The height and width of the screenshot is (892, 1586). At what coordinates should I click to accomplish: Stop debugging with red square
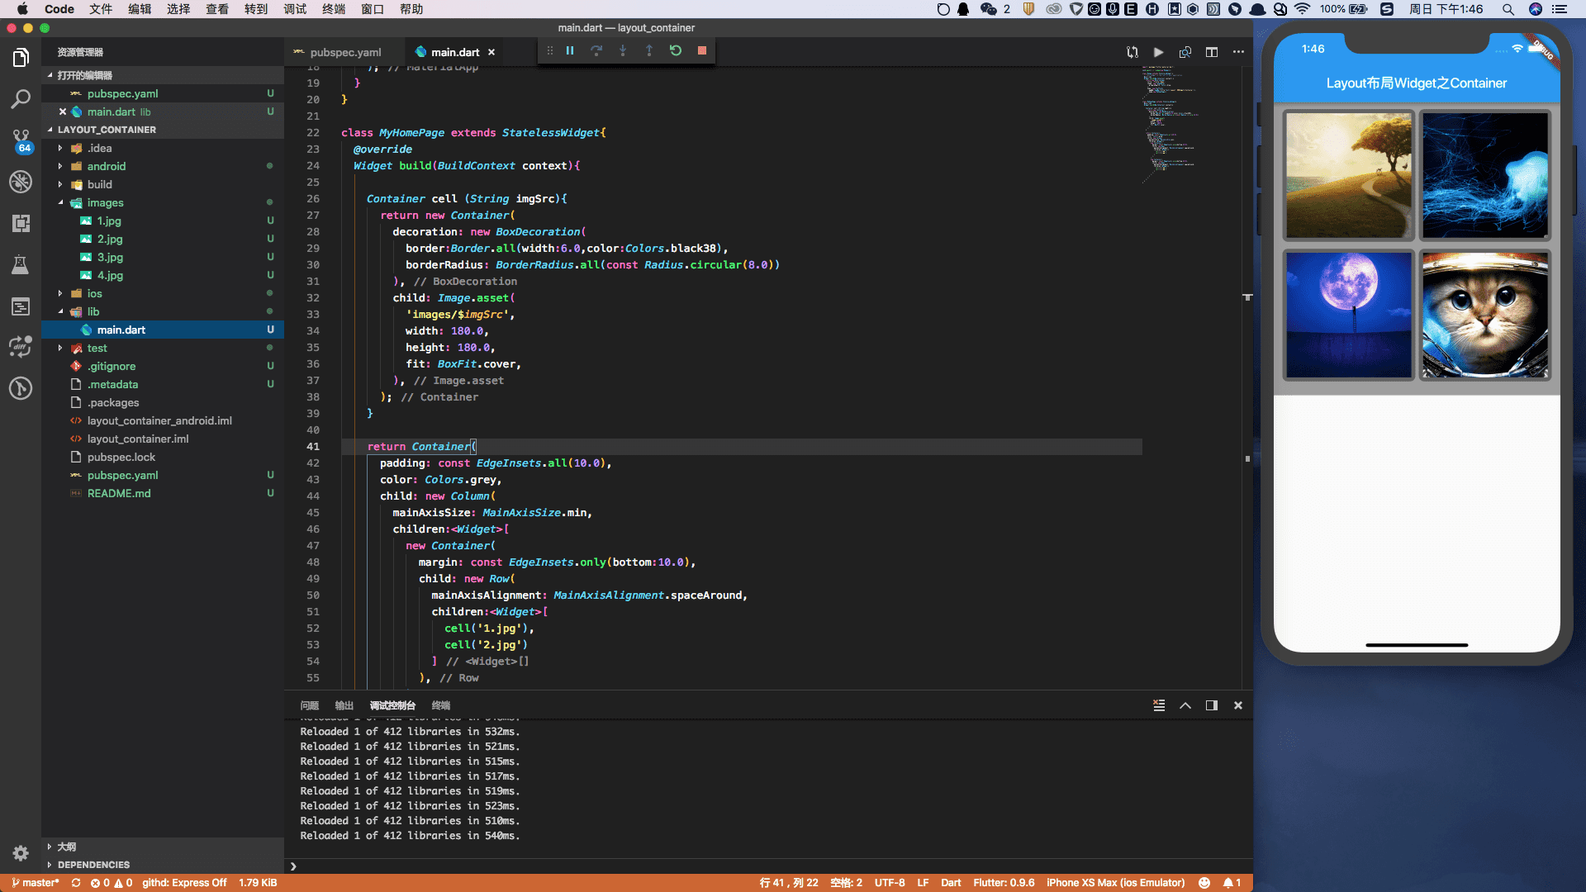702,51
